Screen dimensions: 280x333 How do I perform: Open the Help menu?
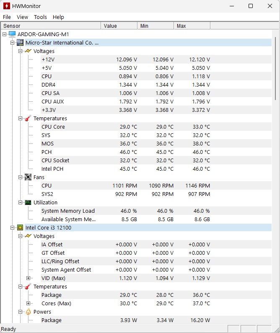(x=58, y=17)
